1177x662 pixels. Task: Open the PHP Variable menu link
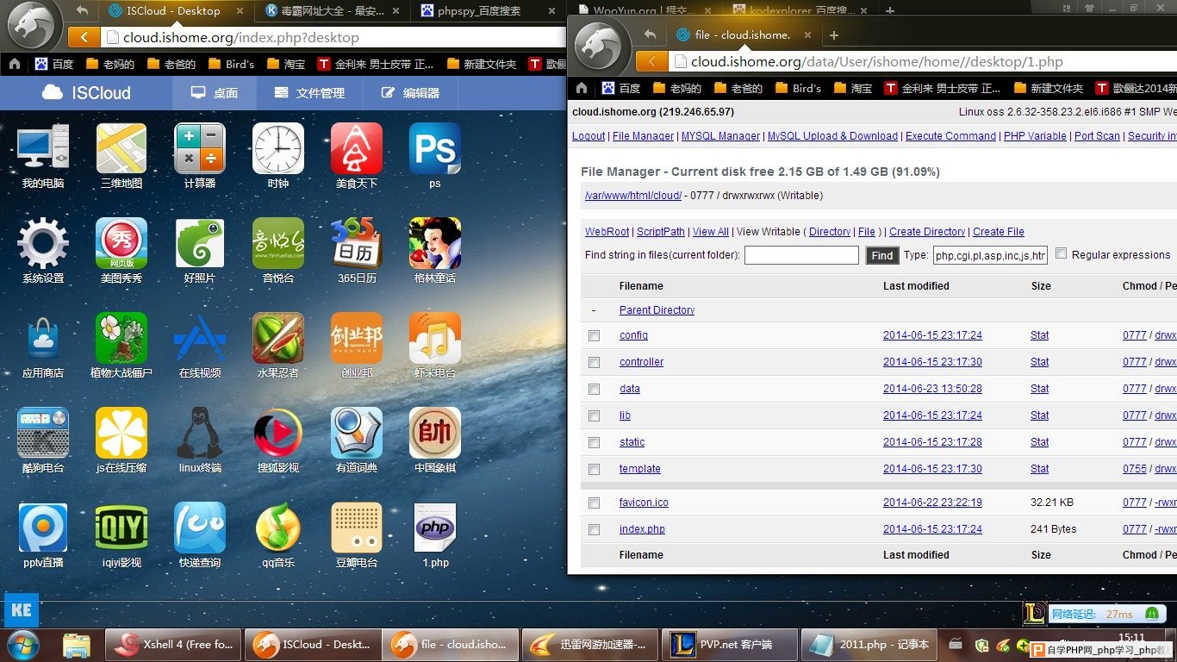(x=1036, y=136)
